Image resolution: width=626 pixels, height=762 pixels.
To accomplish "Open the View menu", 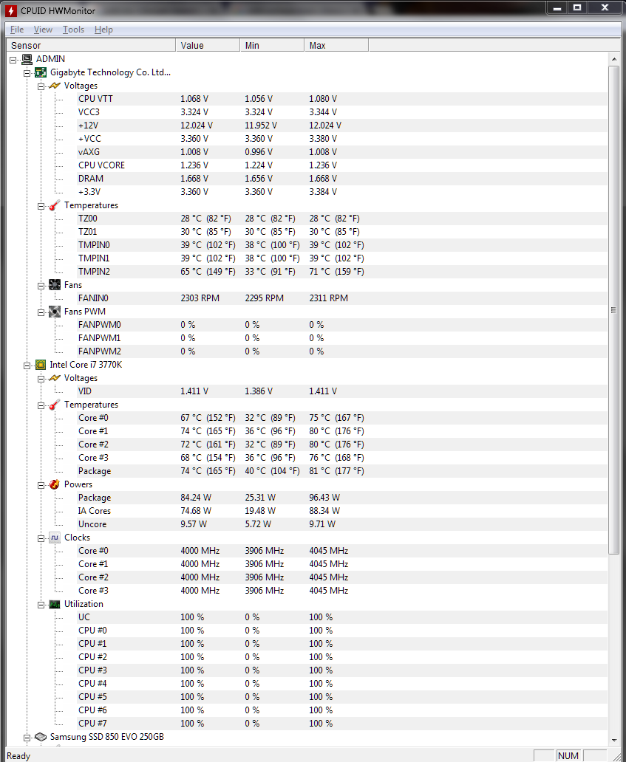I will 43,30.
